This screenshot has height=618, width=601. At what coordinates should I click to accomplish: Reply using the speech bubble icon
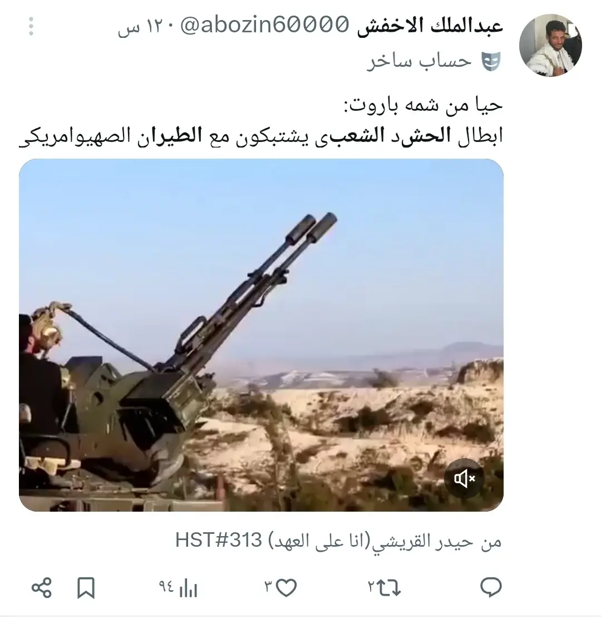point(491,587)
